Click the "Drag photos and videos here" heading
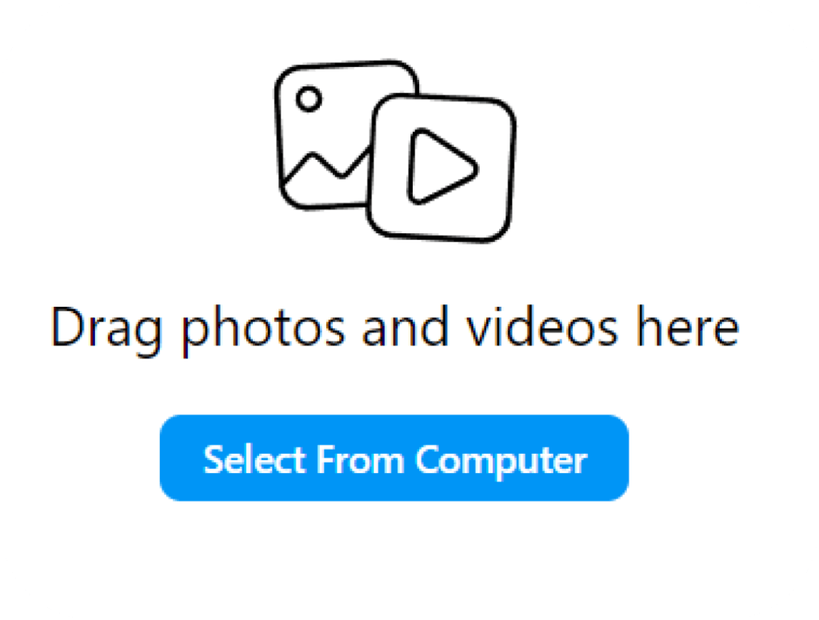This screenshot has width=819, height=620. click(395, 329)
